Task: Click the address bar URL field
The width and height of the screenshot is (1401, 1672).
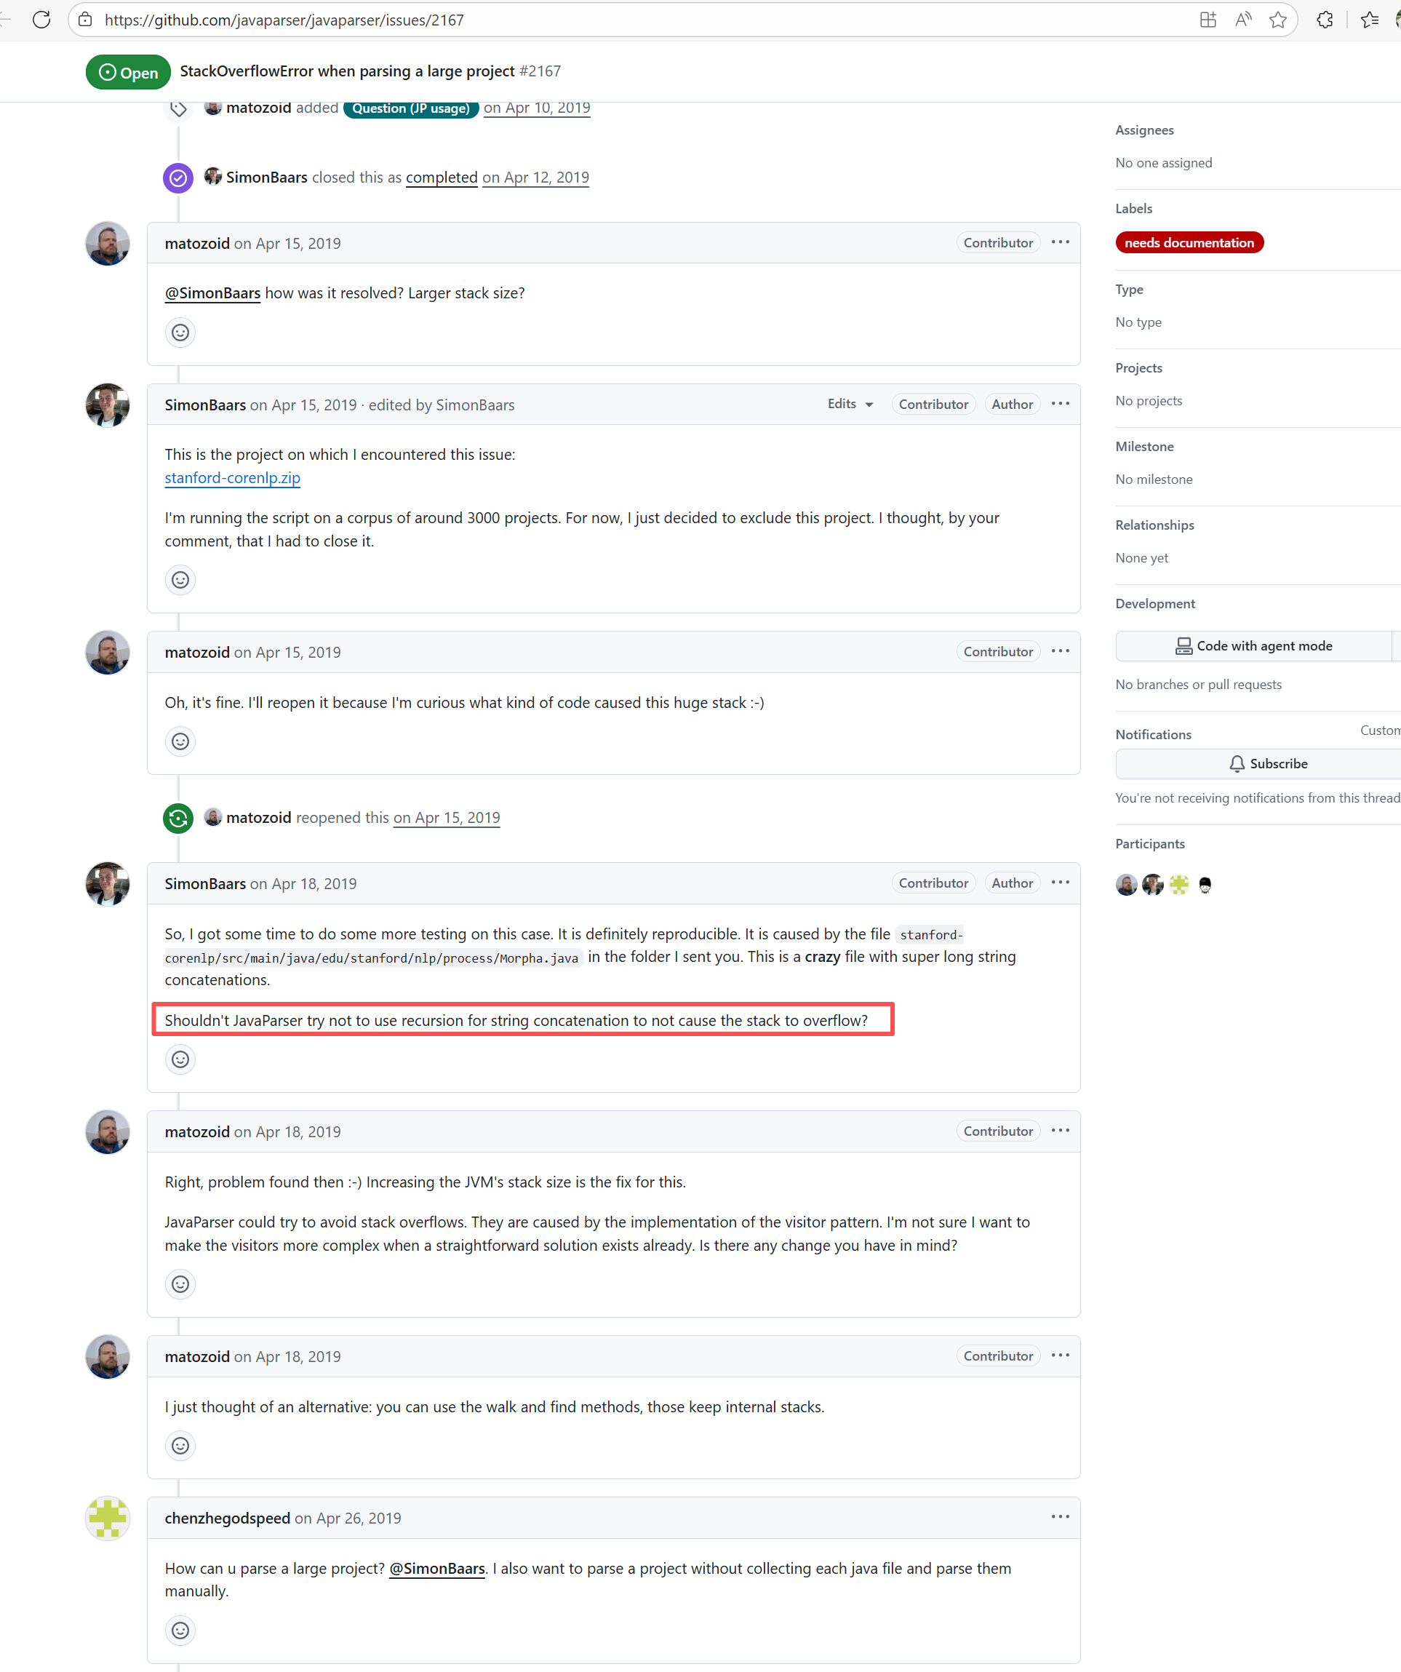Action: tap(636, 20)
